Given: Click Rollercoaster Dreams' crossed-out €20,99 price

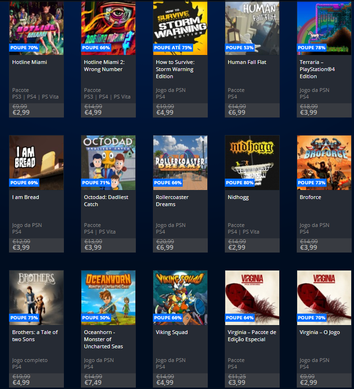Looking at the screenshot, I should [x=165, y=241].
